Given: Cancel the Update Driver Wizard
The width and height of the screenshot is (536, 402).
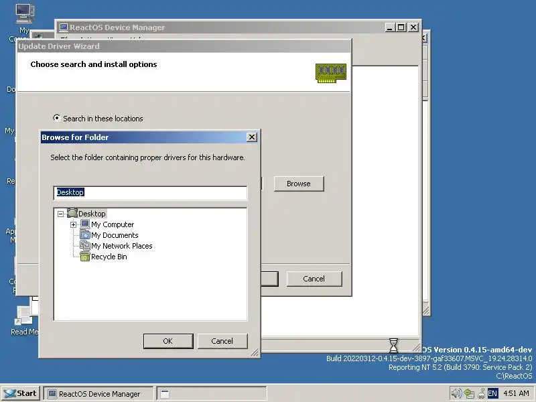Looking at the screenshot, I should tap(314, 279).
